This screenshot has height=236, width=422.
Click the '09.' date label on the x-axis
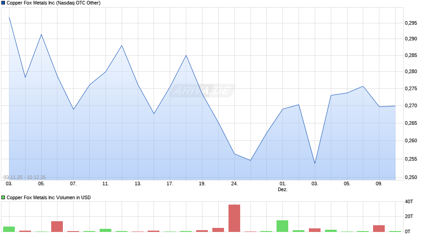(x=379, y=184)
